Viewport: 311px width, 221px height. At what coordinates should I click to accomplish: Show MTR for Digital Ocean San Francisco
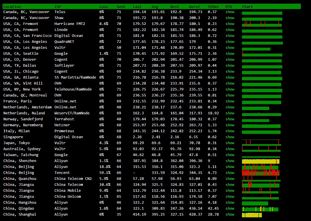click(230, 35)
